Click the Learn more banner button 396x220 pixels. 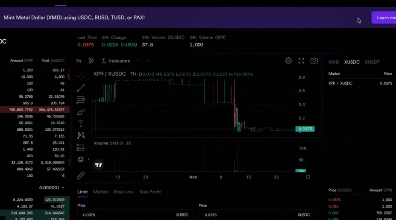pyautogui.click(x=384, y=18)
